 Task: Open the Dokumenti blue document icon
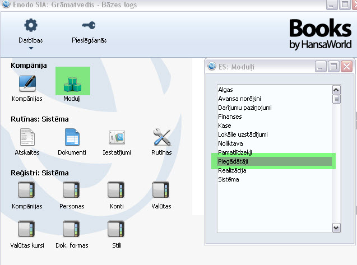click(72, 137)
